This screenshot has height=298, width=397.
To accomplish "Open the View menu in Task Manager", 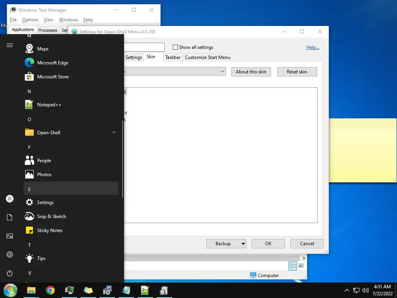I will tap(48, 20).
